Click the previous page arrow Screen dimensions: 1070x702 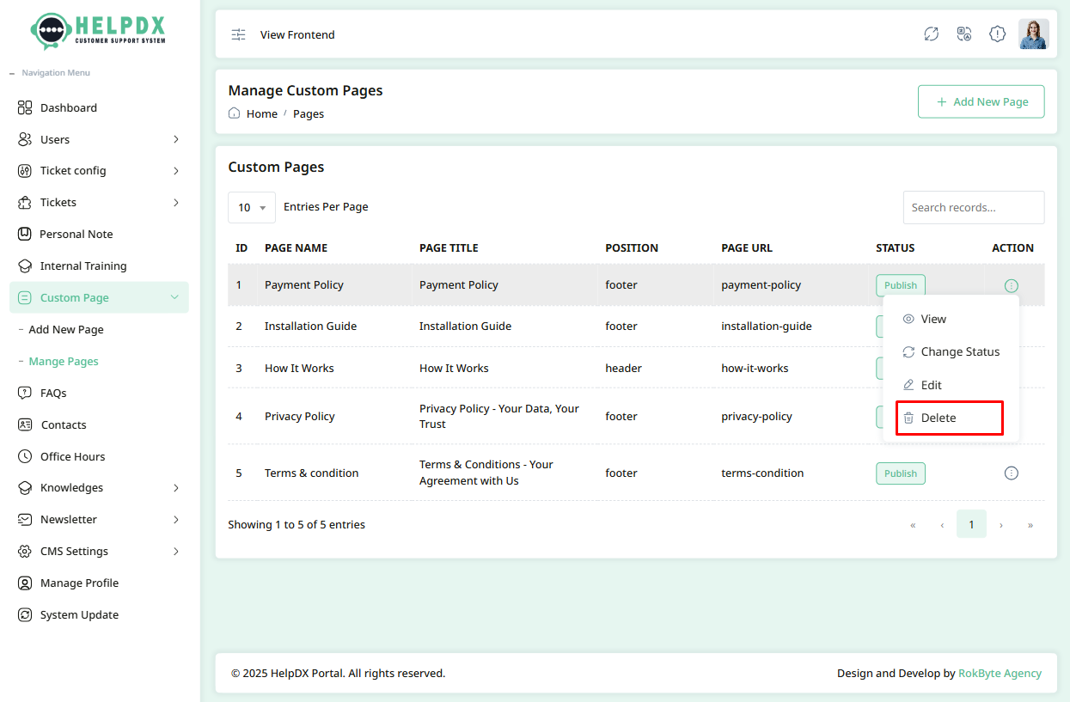942,524
